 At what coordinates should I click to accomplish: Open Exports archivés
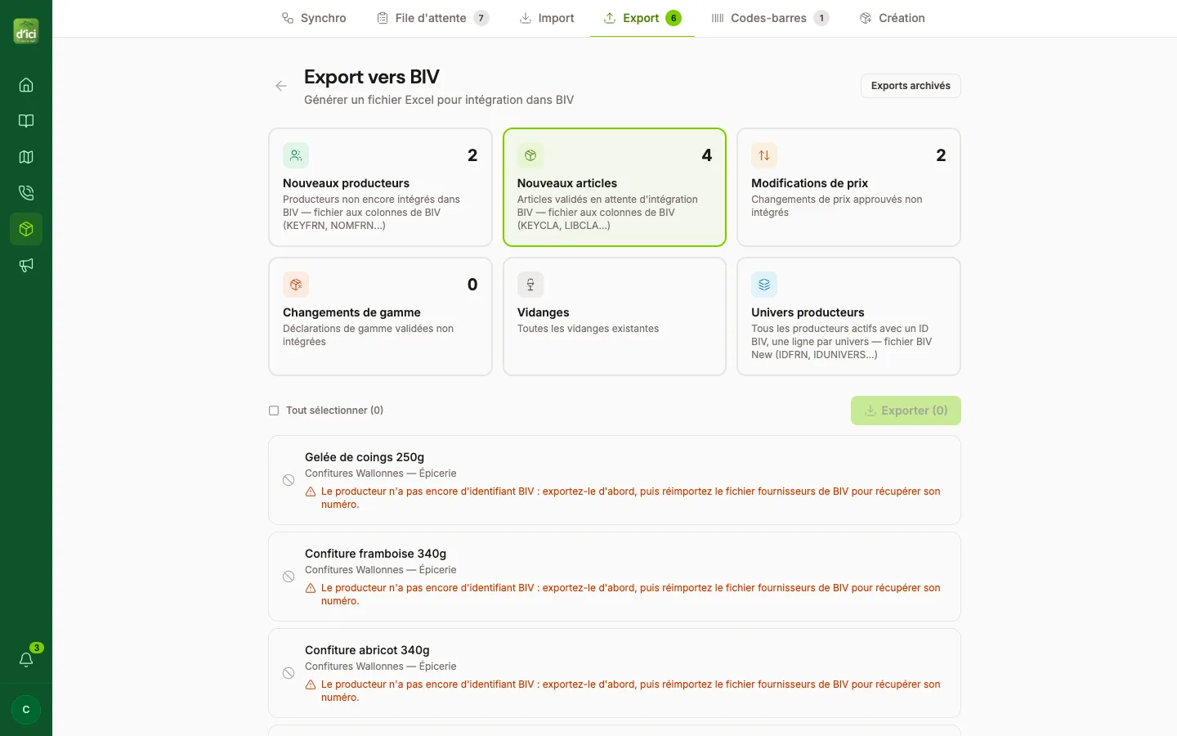pos(911,86)
